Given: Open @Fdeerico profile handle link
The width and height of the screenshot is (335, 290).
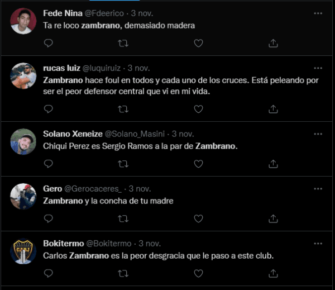Looking at the screenshot, I should [x=105, y=13].
